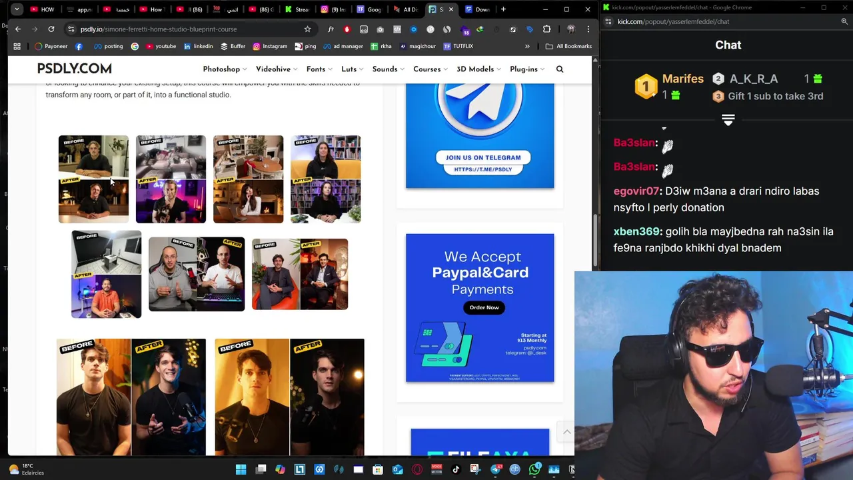This screenshot has width=853, height=480.
Task: Expand the Sounds menu
Action: click(x=388, y=69)
